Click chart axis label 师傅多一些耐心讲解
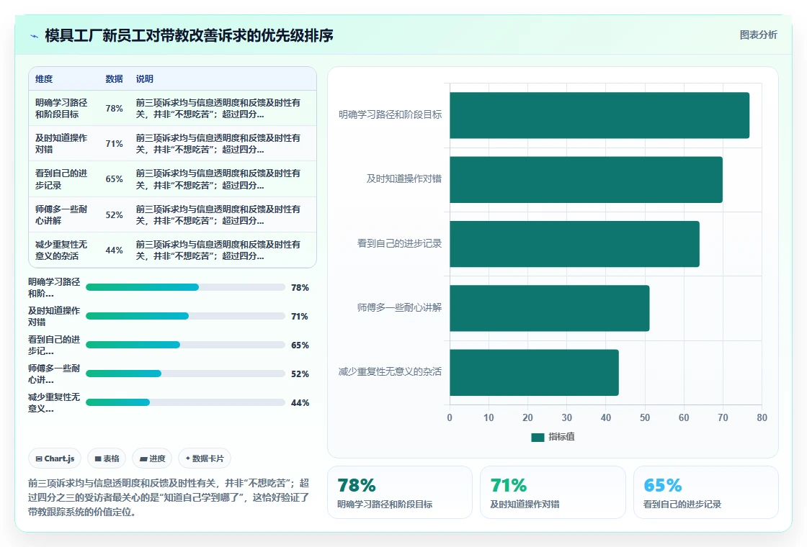807x547 pixels. (x=399, y=307)
